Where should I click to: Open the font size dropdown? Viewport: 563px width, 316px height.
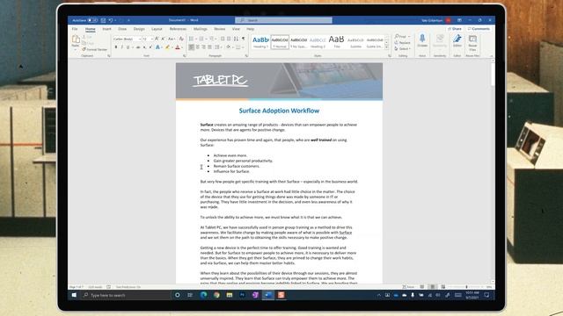[152, 39]
